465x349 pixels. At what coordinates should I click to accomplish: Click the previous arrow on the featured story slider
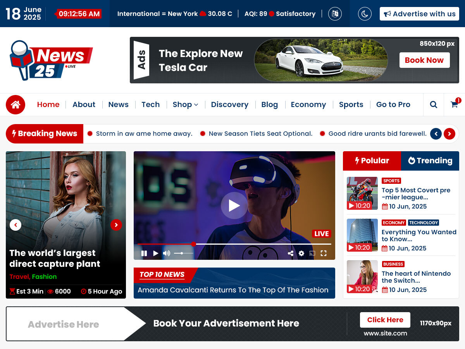[x=16, y=225]
